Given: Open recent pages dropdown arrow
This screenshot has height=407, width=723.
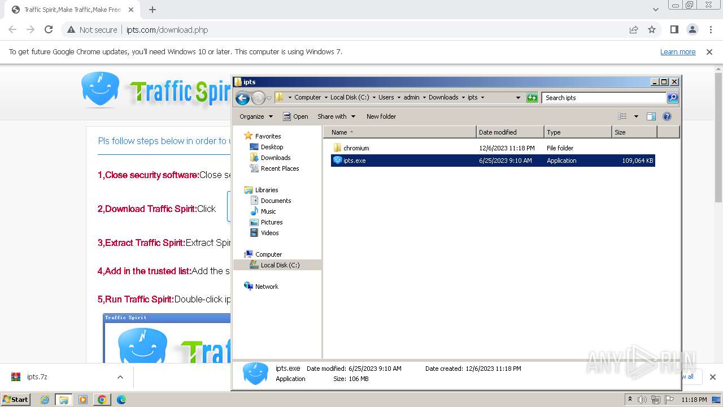Looking at the screenshot, I should click(x=269, y=98).
